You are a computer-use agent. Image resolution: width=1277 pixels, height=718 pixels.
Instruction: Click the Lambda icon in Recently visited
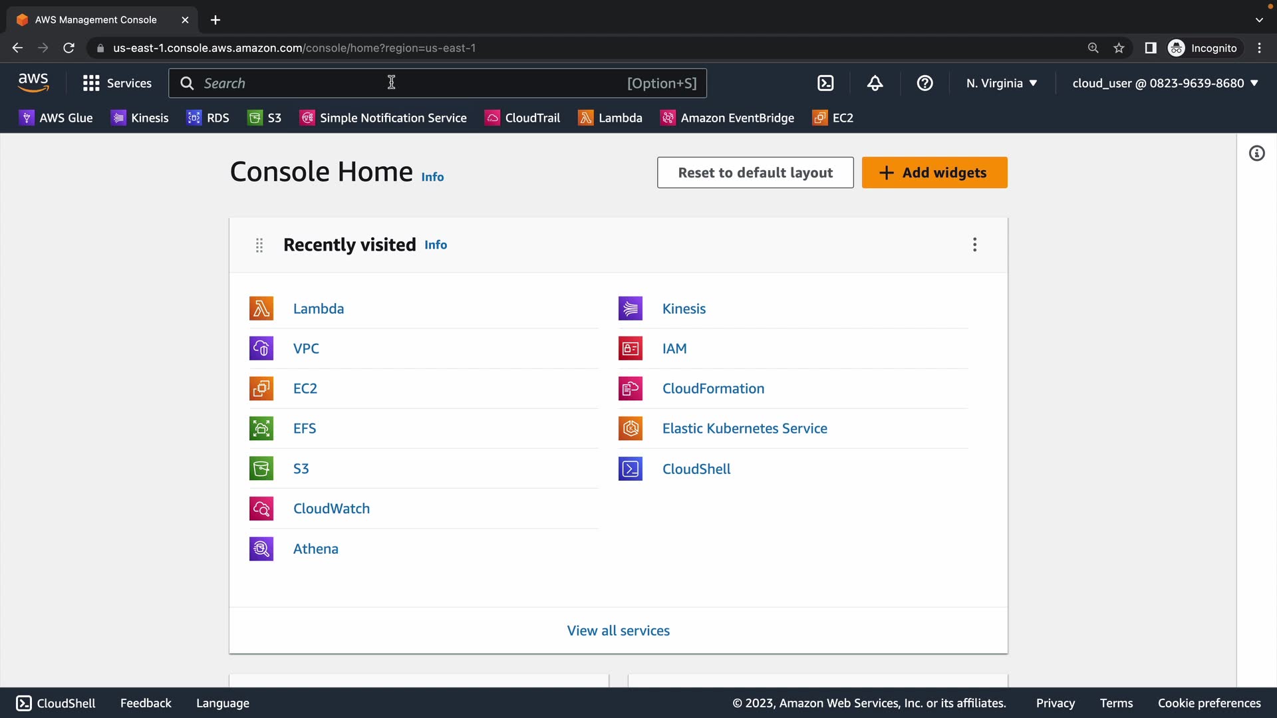(x=261, y=308)
